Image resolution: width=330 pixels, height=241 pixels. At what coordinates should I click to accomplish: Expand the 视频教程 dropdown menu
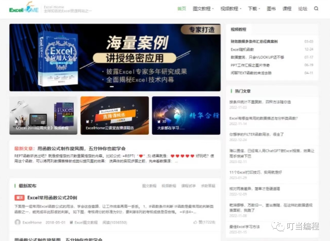[231, 9]
